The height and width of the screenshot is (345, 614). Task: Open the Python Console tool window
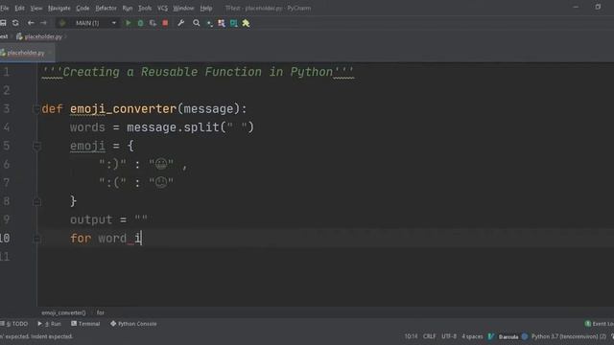(133, 324)
